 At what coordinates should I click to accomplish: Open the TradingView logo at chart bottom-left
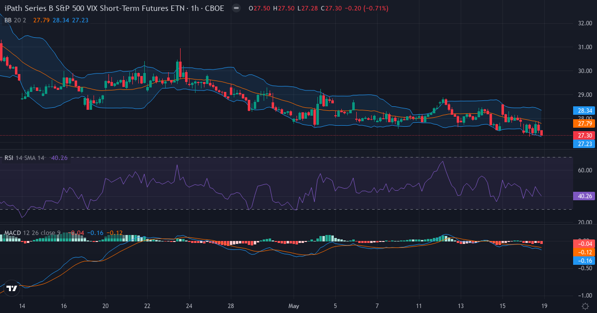(12, 288)
